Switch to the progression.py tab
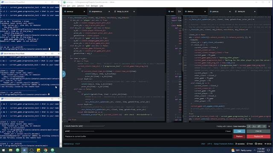 (x=99, y=11)
